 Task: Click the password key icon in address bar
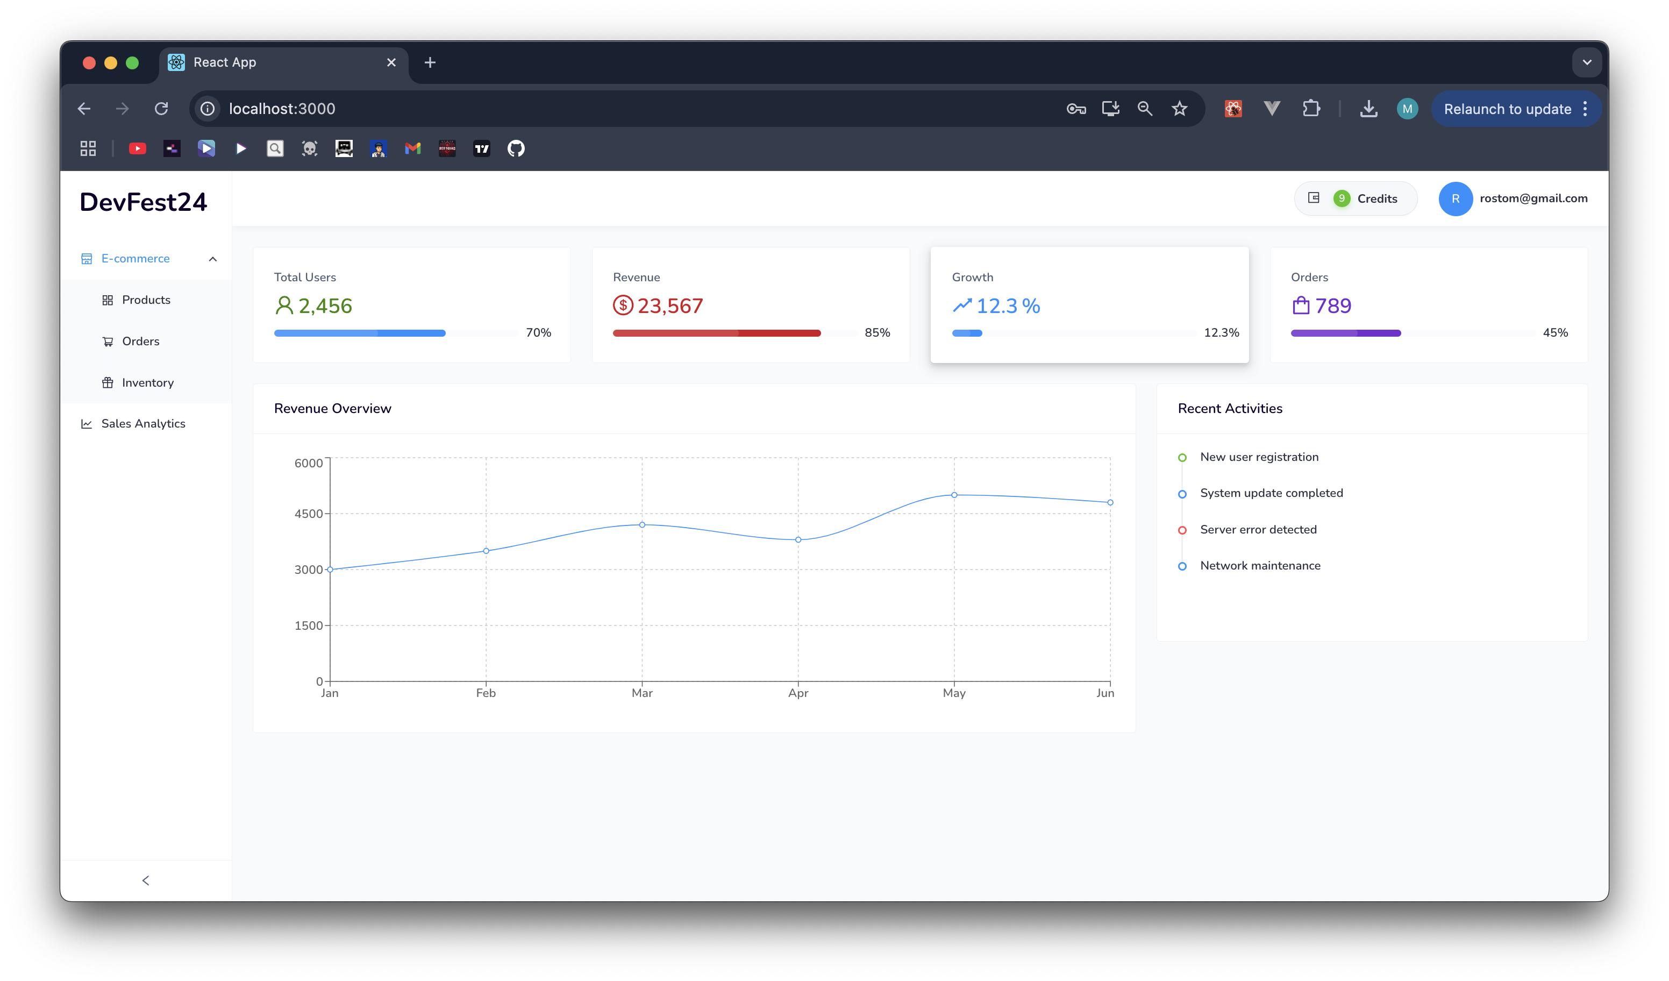(1075, 109)
